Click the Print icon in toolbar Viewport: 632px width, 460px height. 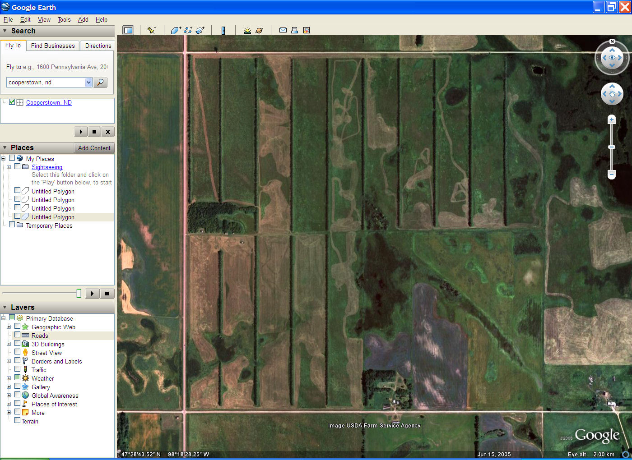[294, 30]
